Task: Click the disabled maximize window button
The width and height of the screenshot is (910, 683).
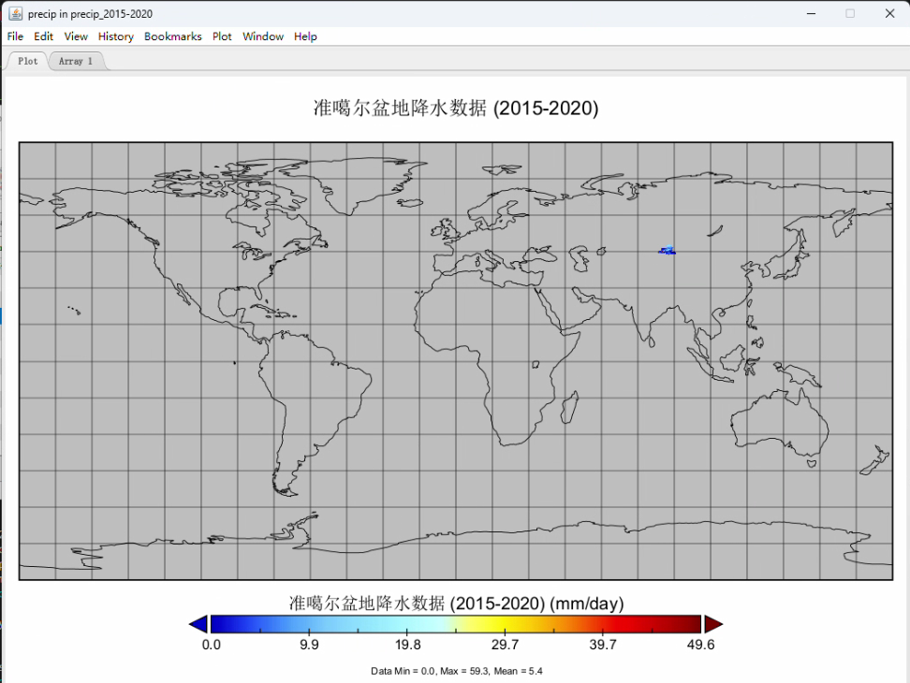Action: tap(850, 13)
